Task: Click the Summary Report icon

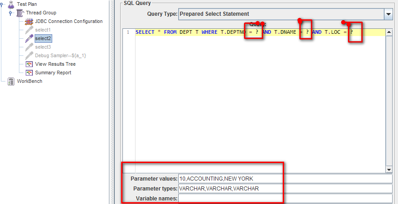Action: 29,73
